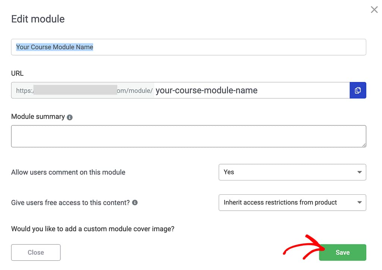Viewport: 382px width, 270px height.
Task: Click the Close button at bottom left
Action: click(36, 252)
